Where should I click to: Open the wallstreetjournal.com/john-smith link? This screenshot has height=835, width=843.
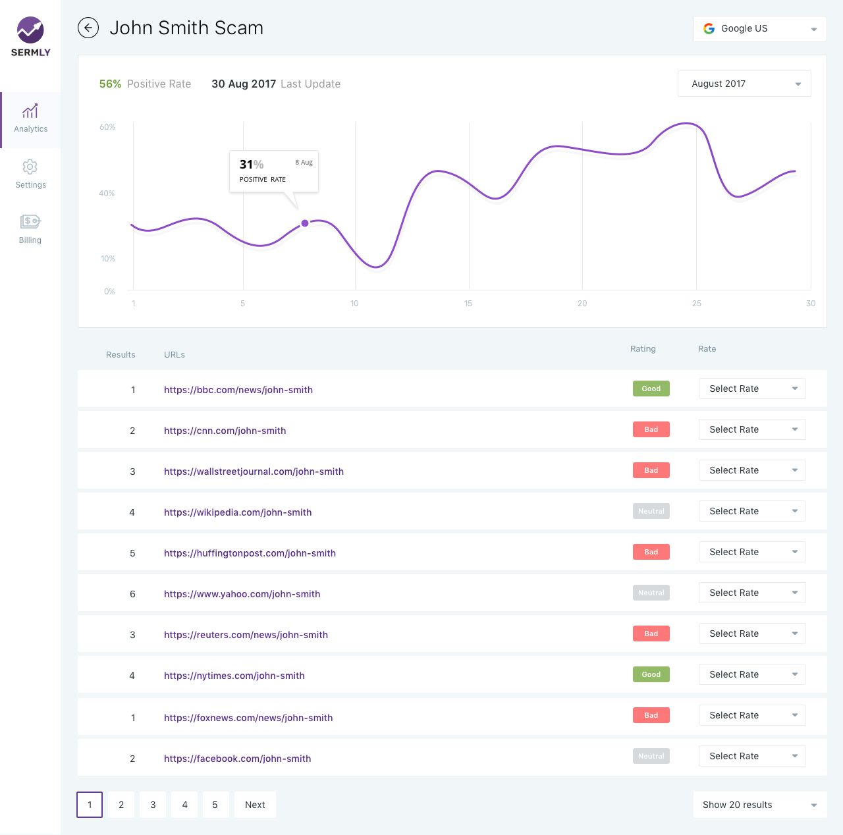click(x=254, y=471)
